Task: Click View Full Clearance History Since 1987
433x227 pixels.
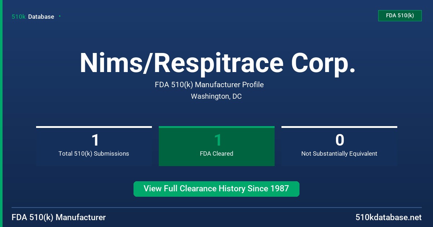Action: (x=216, y=189)
